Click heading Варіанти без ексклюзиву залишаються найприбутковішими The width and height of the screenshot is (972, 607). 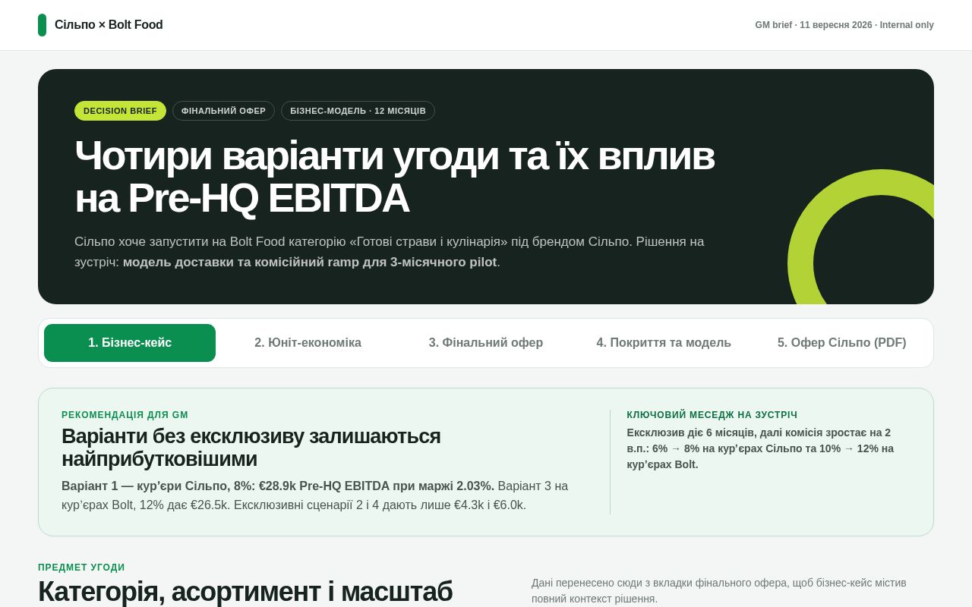click(x=251, y=448)
